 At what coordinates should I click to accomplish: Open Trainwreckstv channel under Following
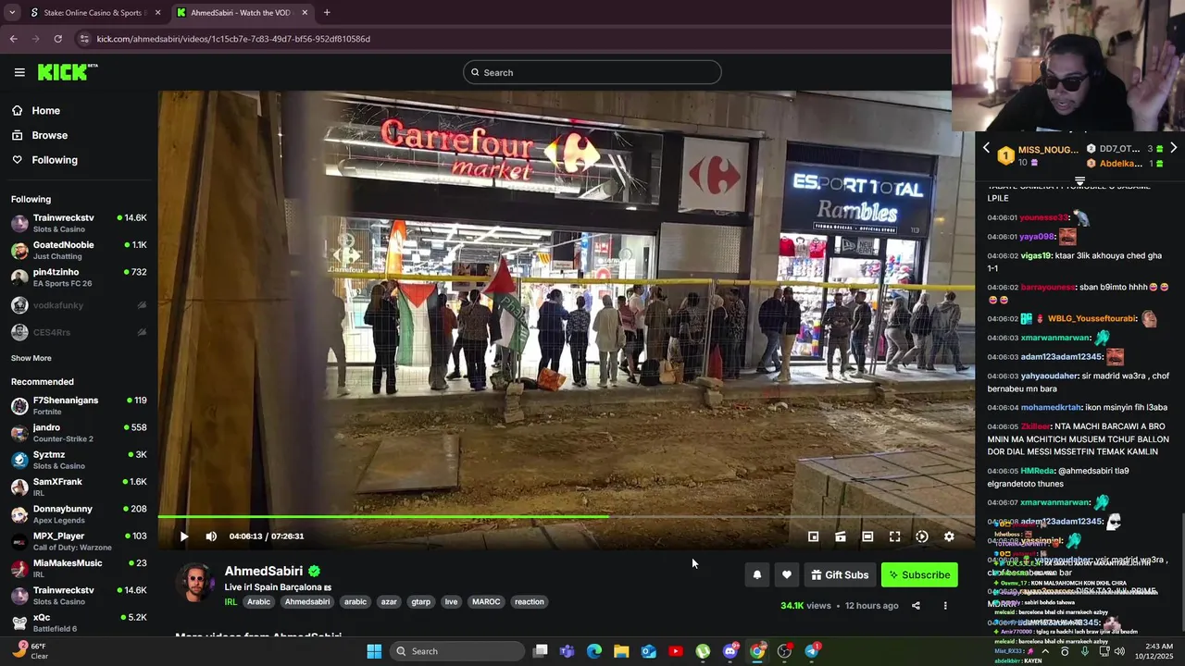[x=79, y=223]
